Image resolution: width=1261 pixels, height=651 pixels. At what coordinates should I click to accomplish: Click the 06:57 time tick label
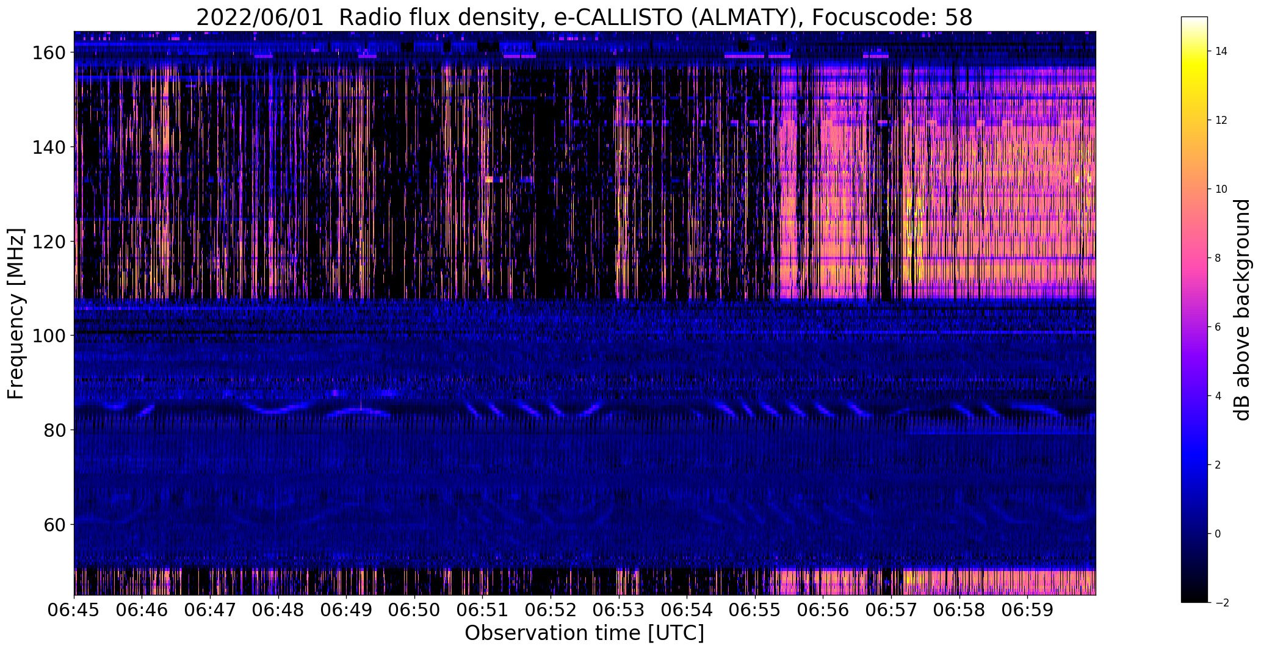coord(892,610)
